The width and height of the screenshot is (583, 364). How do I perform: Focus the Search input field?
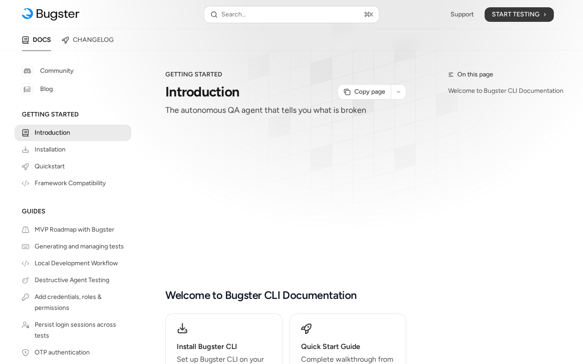291,15
